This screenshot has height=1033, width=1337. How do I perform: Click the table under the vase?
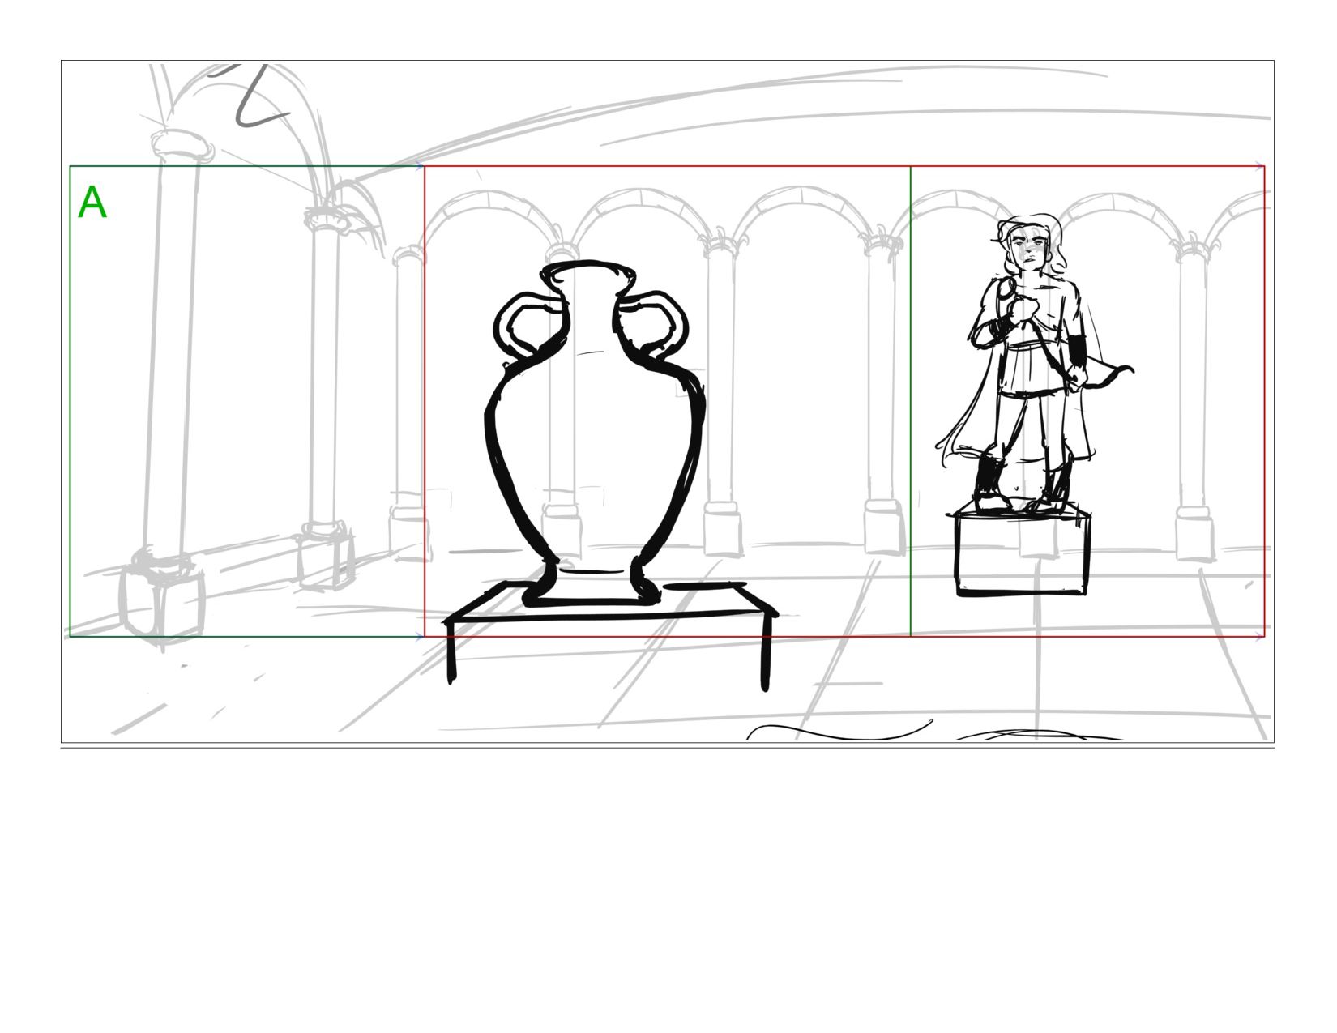pos(610,636)
